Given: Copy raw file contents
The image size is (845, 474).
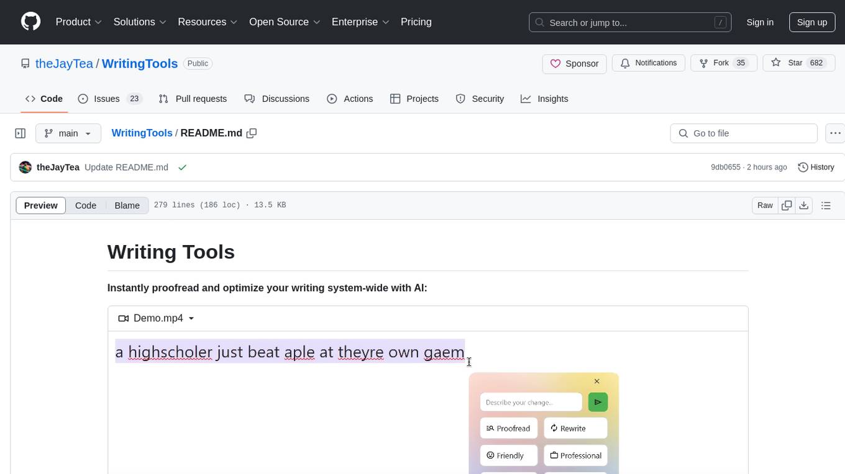Looking at the screenshot, I should point(787,205).
